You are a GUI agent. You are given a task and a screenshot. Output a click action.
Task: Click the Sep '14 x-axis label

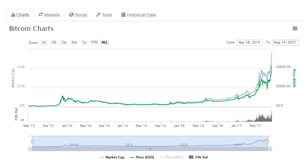pyautogui.click(x=104, y=126)
